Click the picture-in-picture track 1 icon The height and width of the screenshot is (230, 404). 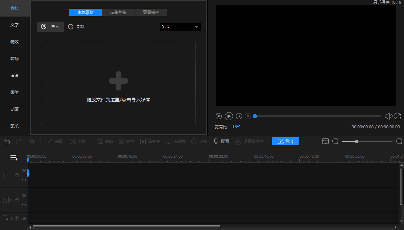point(6,200)
